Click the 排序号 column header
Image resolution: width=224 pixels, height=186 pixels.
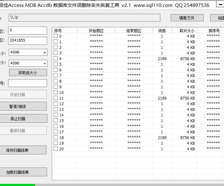pos(210,31)
